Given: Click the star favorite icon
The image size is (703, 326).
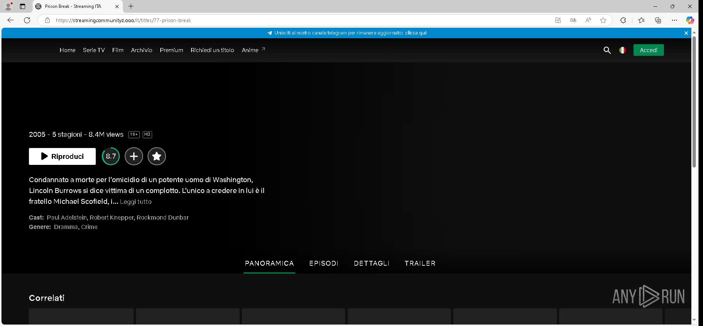Looking at the screenshot, I should click(157, 156).
